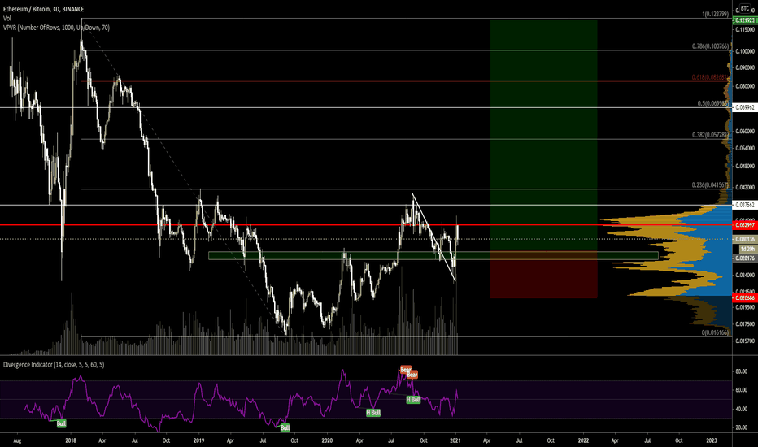Click 0.115000 on the price axis
This screenshot has width=758, height=447.
[746, 30]
